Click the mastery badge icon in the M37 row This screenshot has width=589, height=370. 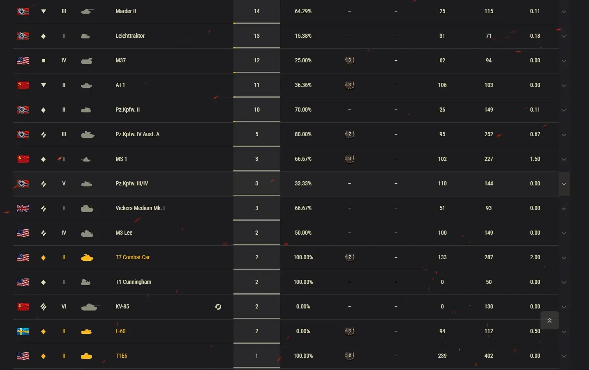point(349,61)
